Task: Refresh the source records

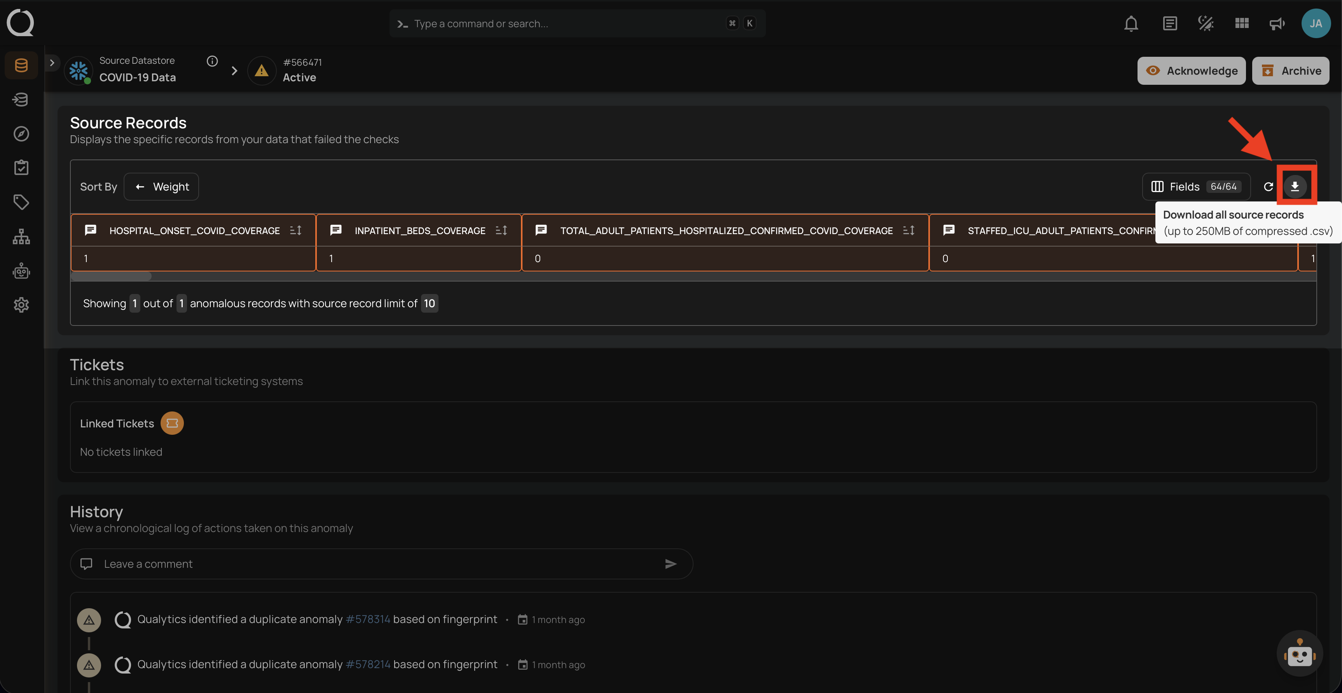Action: pyautogui.click(x=1269, y=187)
